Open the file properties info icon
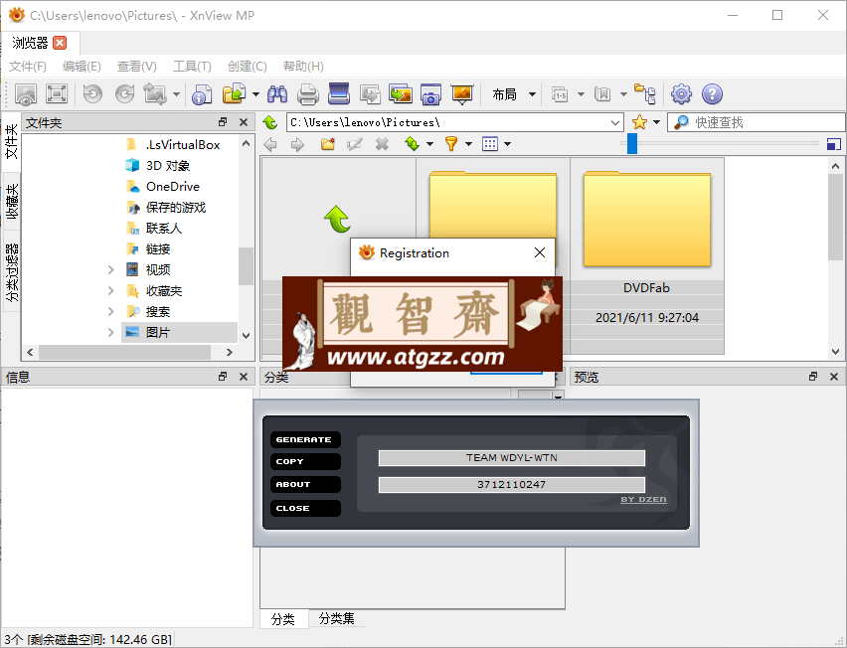 (202, 94)
